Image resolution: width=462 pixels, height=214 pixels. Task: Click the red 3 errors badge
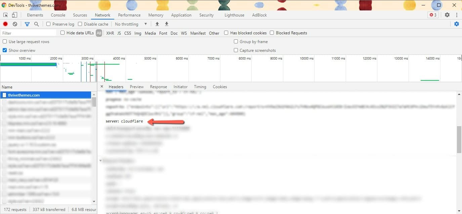(x=433, y=15)
